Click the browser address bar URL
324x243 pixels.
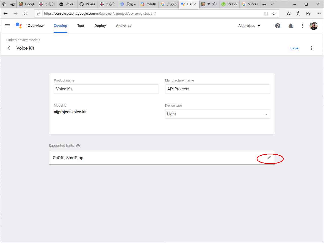pos(100,14)
